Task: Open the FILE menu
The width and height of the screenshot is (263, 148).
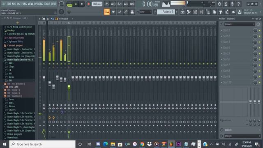Action: tap(4, 4)
